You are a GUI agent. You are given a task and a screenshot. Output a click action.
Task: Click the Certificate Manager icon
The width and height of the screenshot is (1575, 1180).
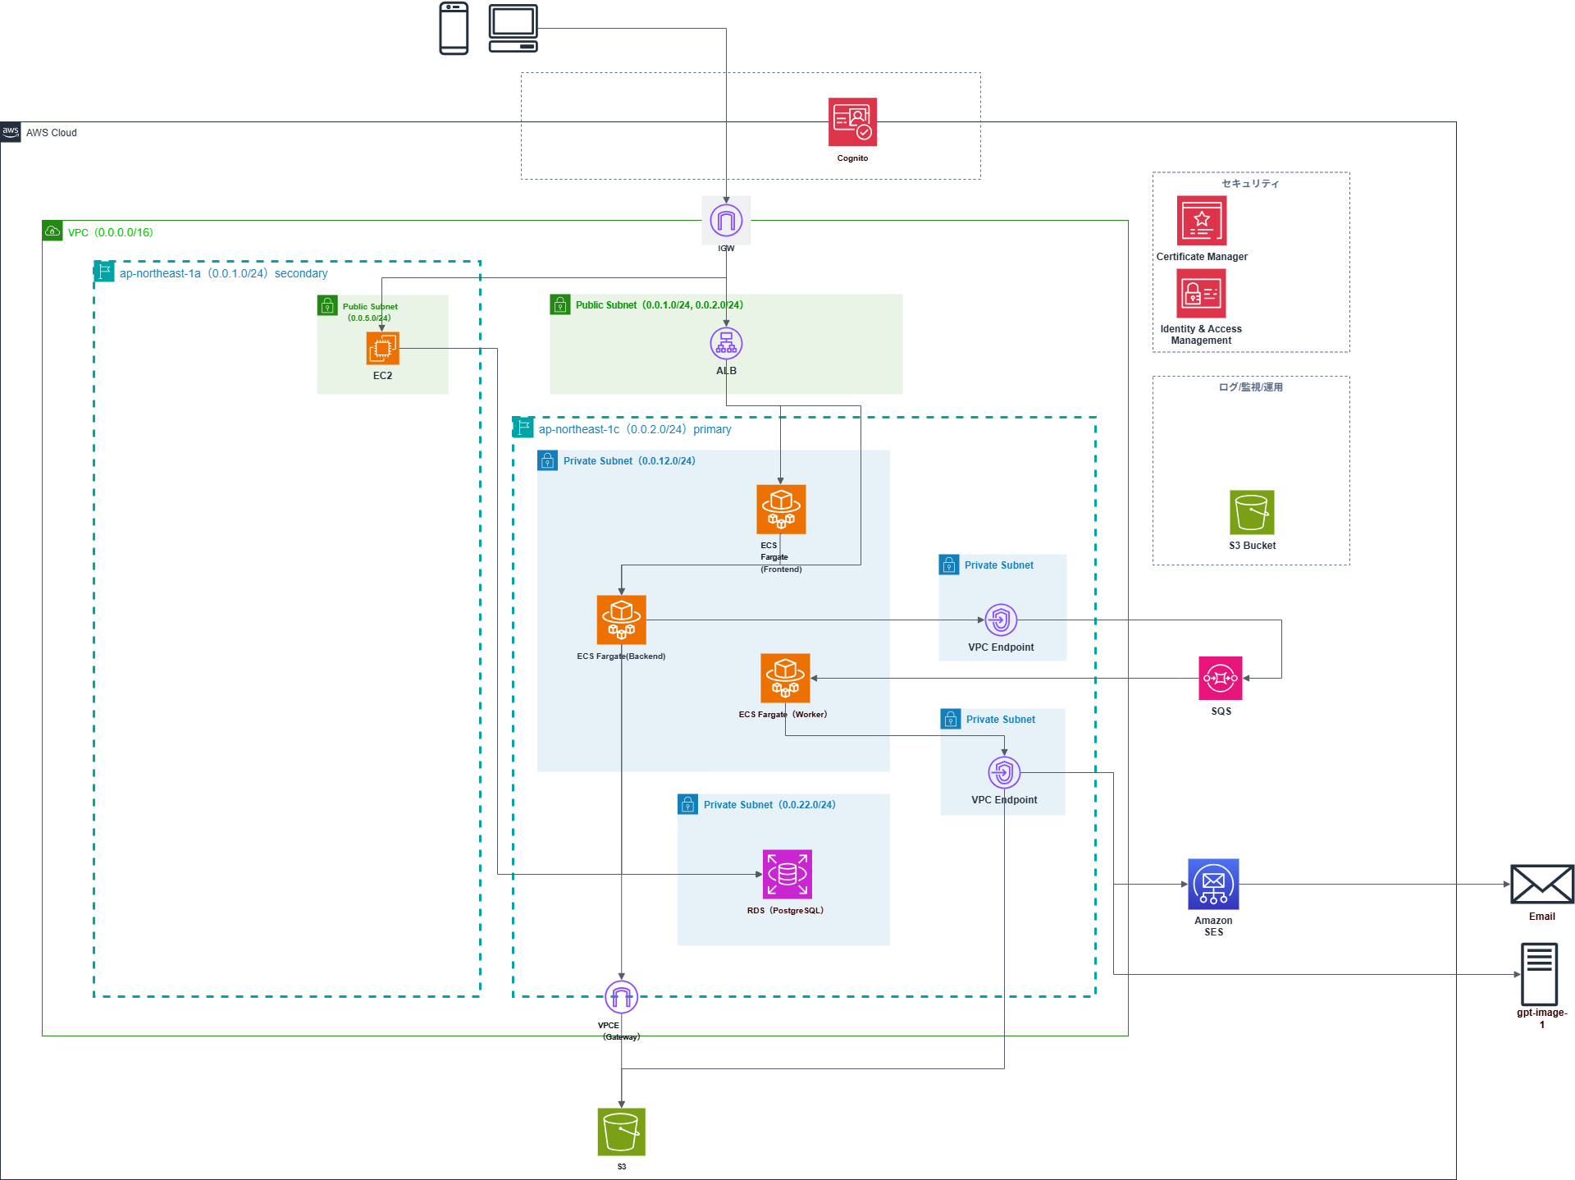[x=1201, y=221]
